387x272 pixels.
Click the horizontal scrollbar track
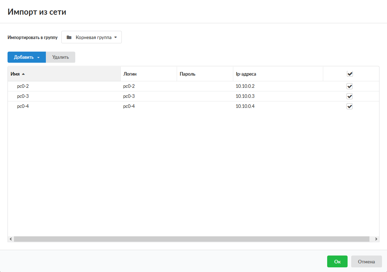(192, 239)
